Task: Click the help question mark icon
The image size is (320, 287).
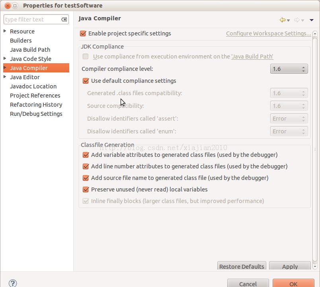Action: (x=12, y=283)
